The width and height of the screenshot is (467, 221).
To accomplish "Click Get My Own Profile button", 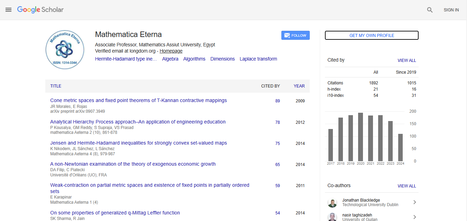I will (x=372, y=36).
